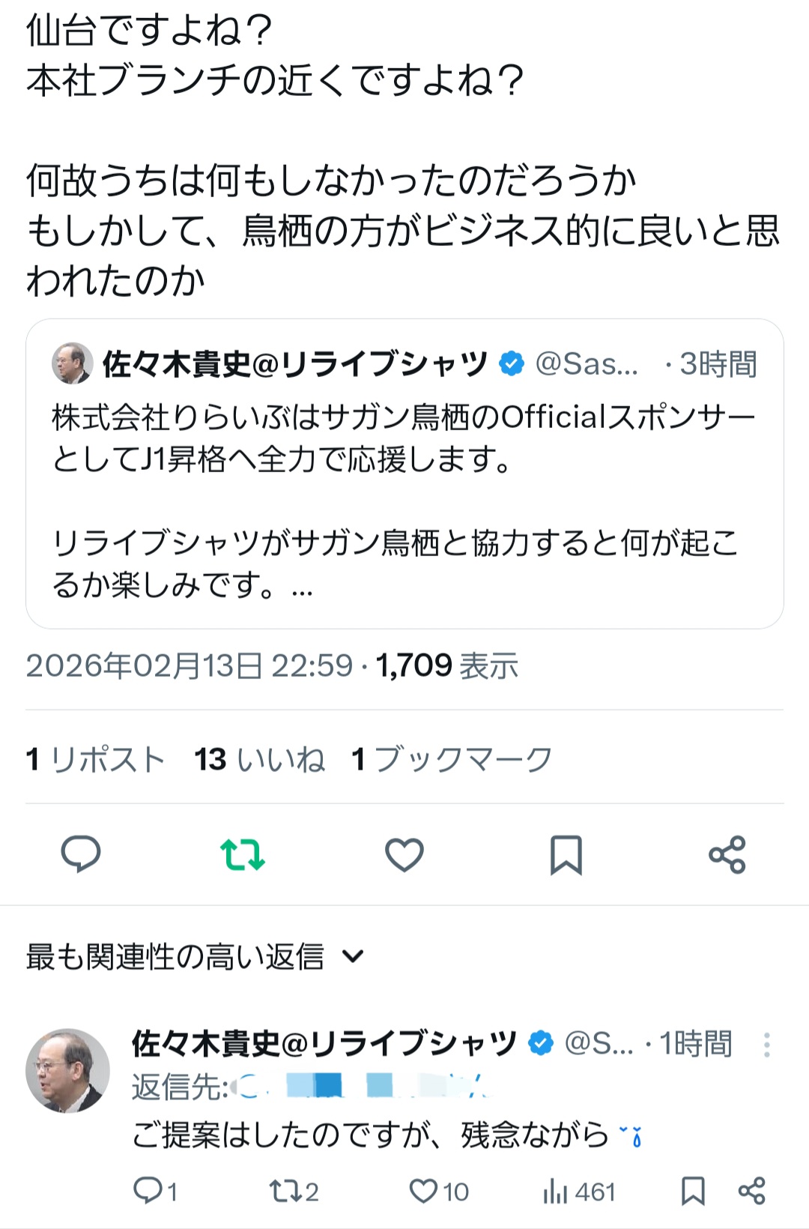Open the 1 リポスト list
809x1229 pixels.
(x=95, y=760)
